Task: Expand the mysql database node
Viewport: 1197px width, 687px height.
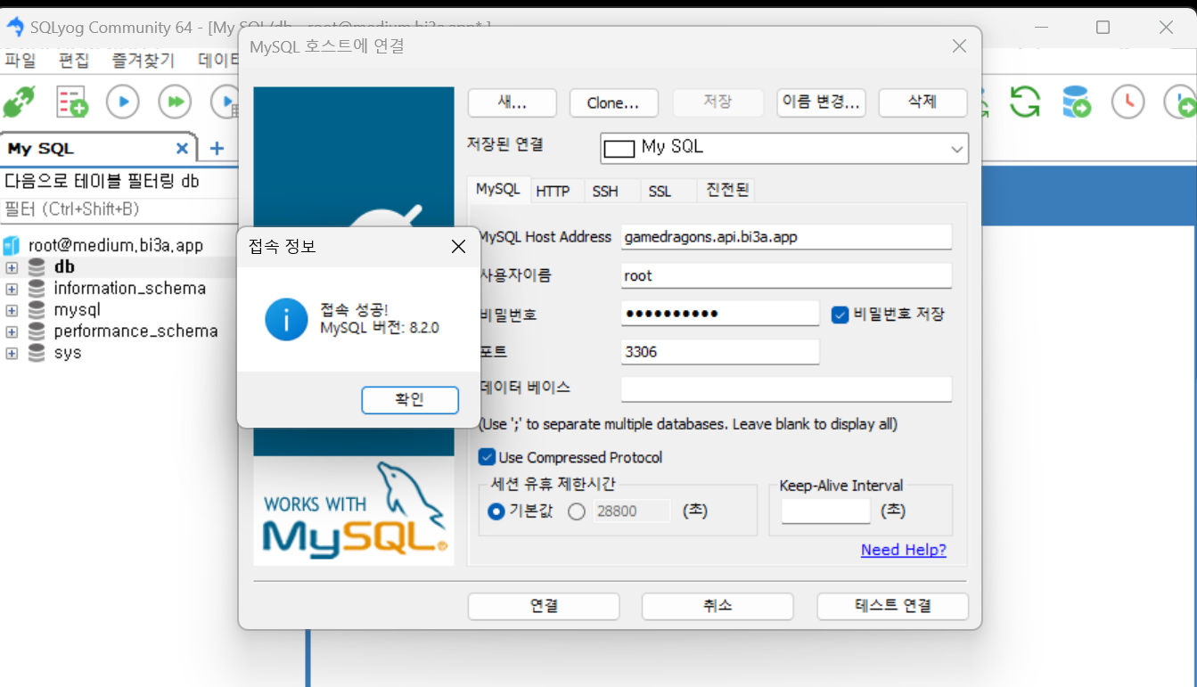Action: tap(12, 309)
